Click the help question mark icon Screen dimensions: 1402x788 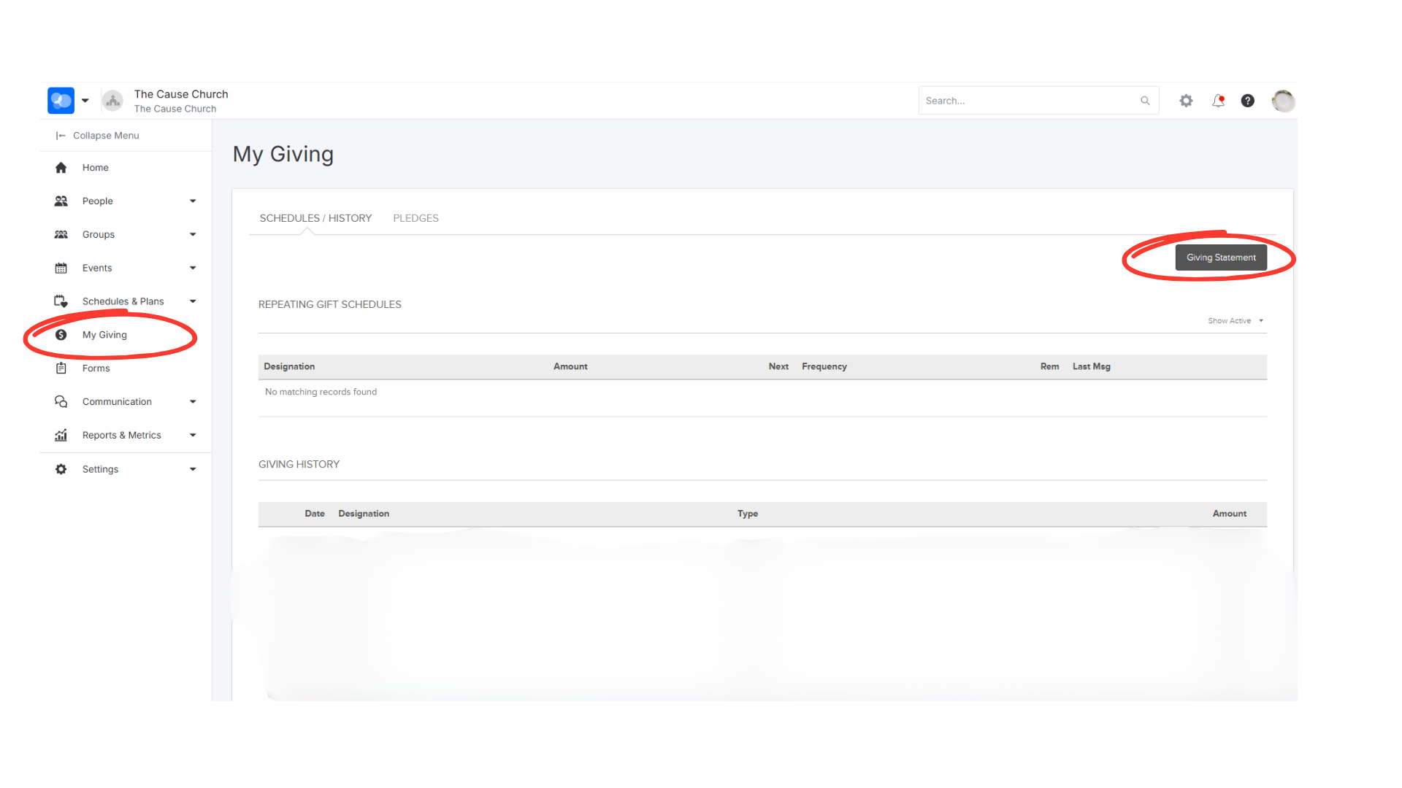(x=1248, y=101)
